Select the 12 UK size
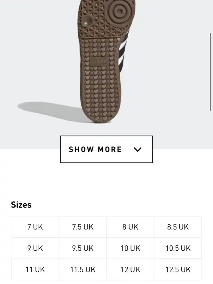Image resolution: width=213 pixels, height=284 pixels. (x=130, y=269)
